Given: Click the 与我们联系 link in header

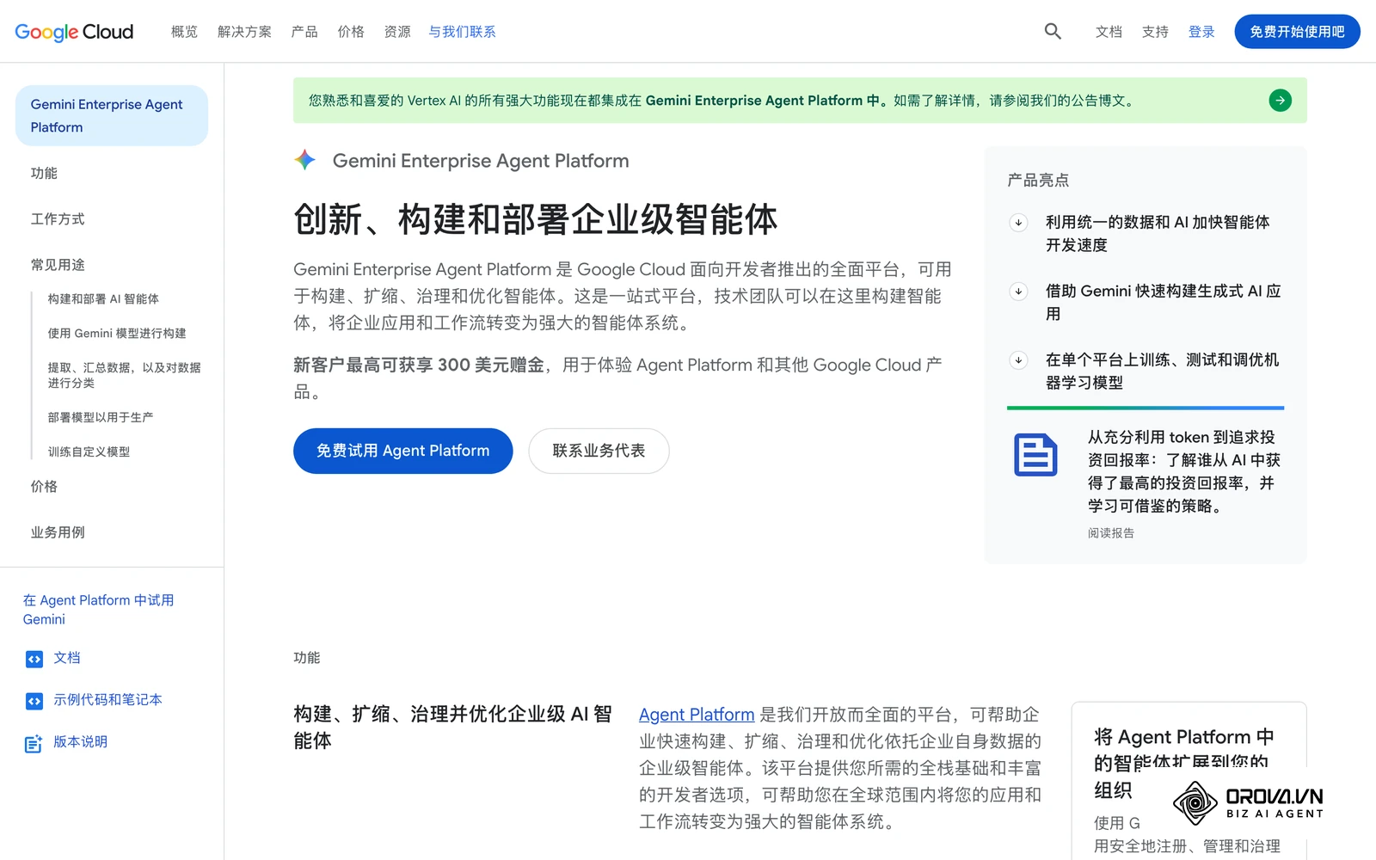Looking at the screenshot, I should click(x=462, y=32).
